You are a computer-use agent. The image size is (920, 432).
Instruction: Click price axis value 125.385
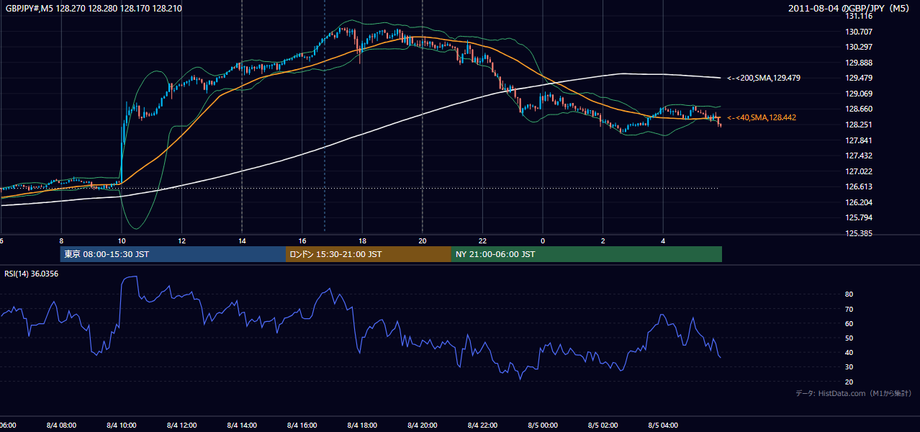point(859,233)
